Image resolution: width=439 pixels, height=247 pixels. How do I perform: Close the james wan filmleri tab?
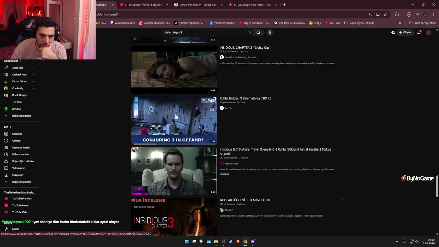(222, 5)
